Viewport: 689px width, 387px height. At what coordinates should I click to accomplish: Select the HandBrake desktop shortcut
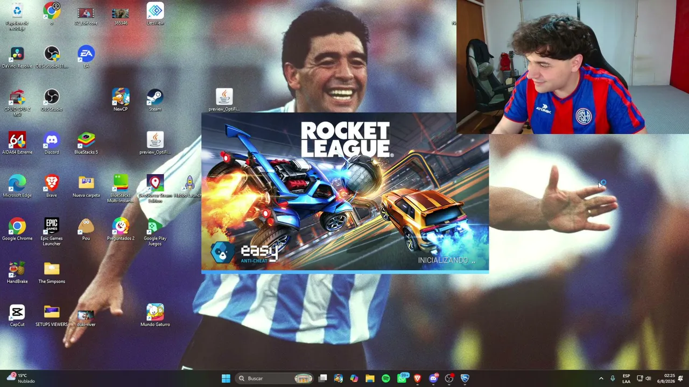(x=17, y=273)
